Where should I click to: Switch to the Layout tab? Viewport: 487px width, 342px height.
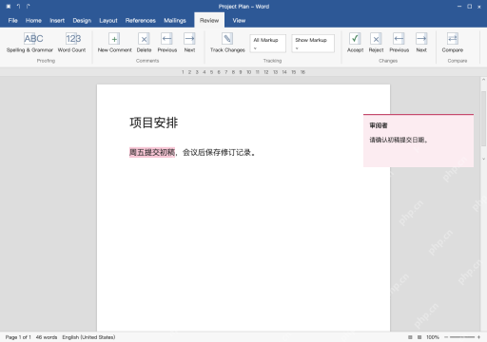(108, 21)
